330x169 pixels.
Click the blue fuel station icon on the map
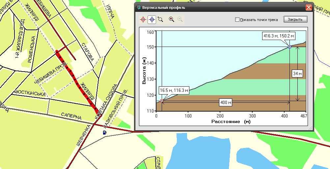pyautogui.click(x=104, y=133)
